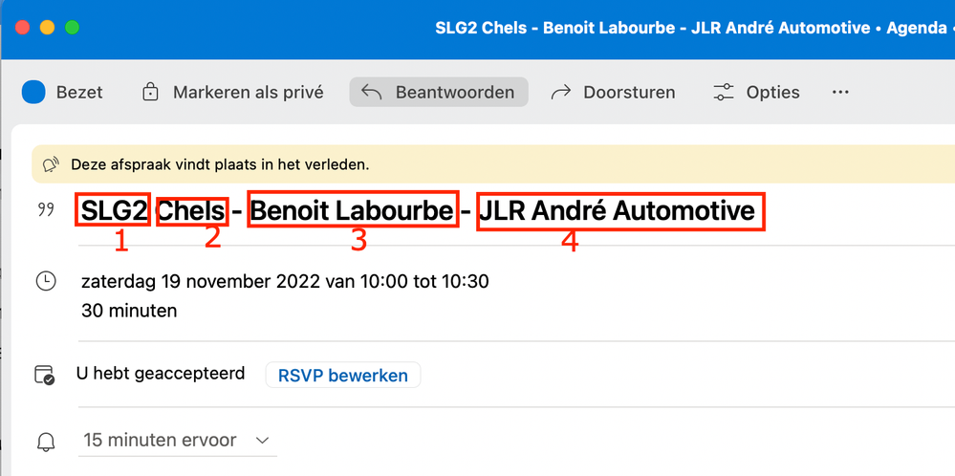Open Opties from the toolbar
This screenshot has width=955, height=476.
point(773,93)
